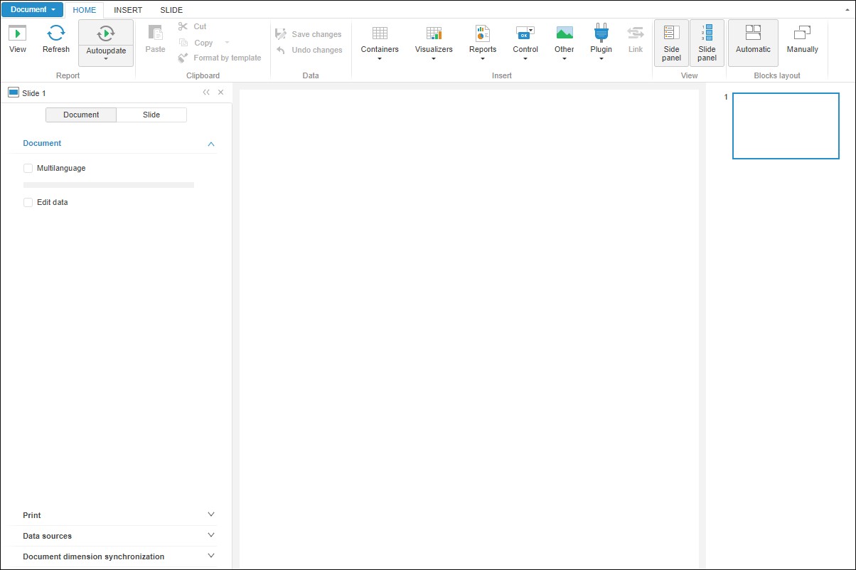
Task: Select Automatic blocks layout
Action: 753,41
